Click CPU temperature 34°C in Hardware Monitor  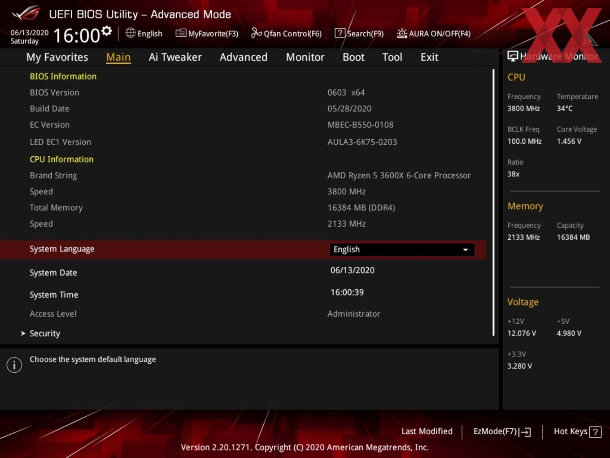coord(564,108)
